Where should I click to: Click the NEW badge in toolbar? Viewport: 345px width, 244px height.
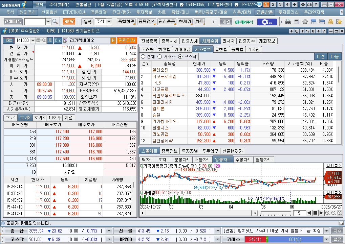pos(69,22)
